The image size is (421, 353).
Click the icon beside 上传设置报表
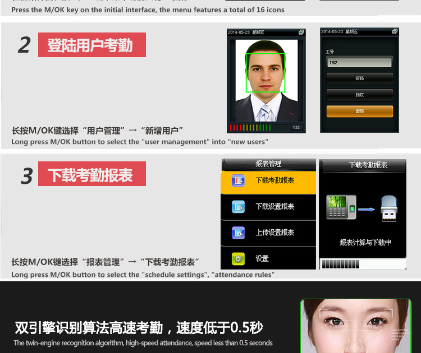coord(238,233)
